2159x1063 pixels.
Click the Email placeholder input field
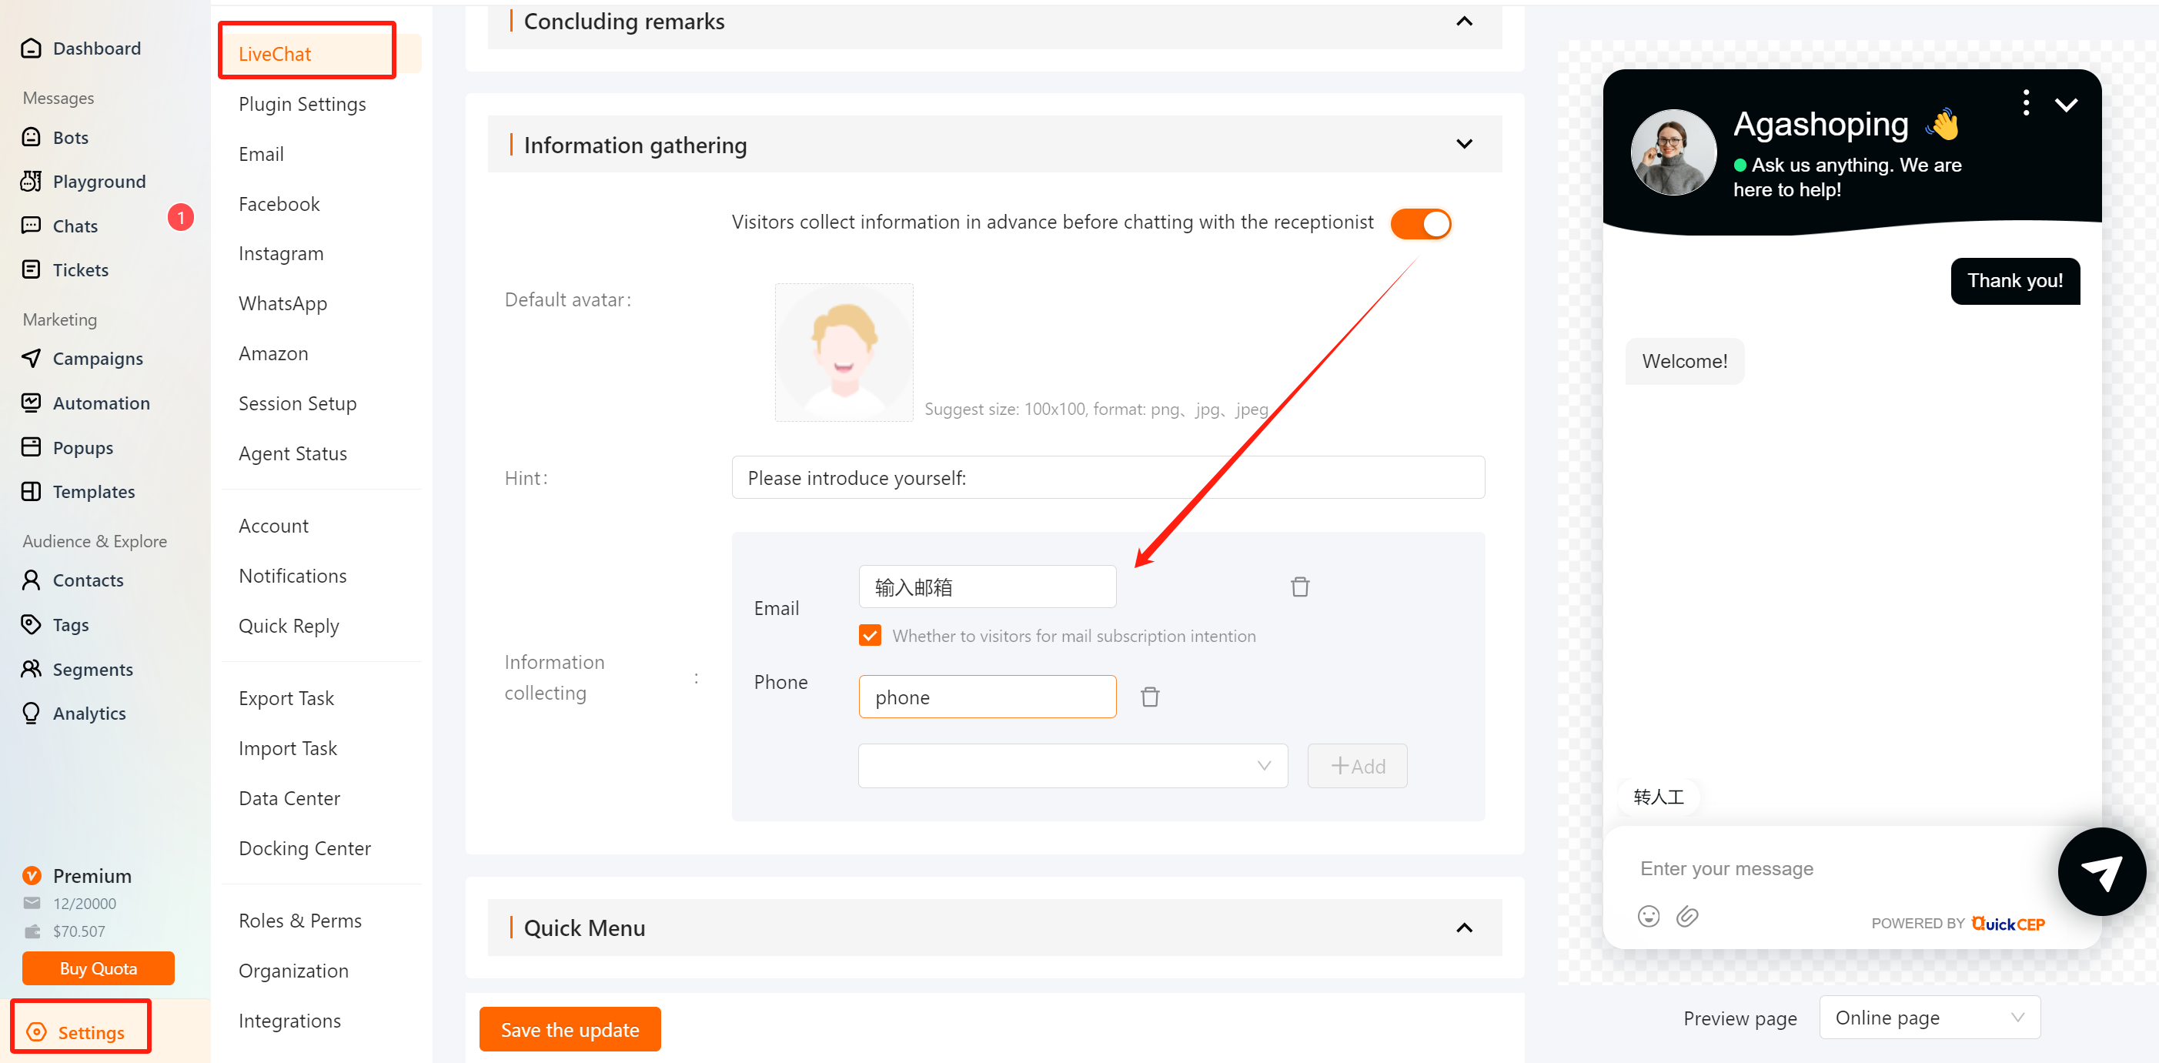pos(988,587)
